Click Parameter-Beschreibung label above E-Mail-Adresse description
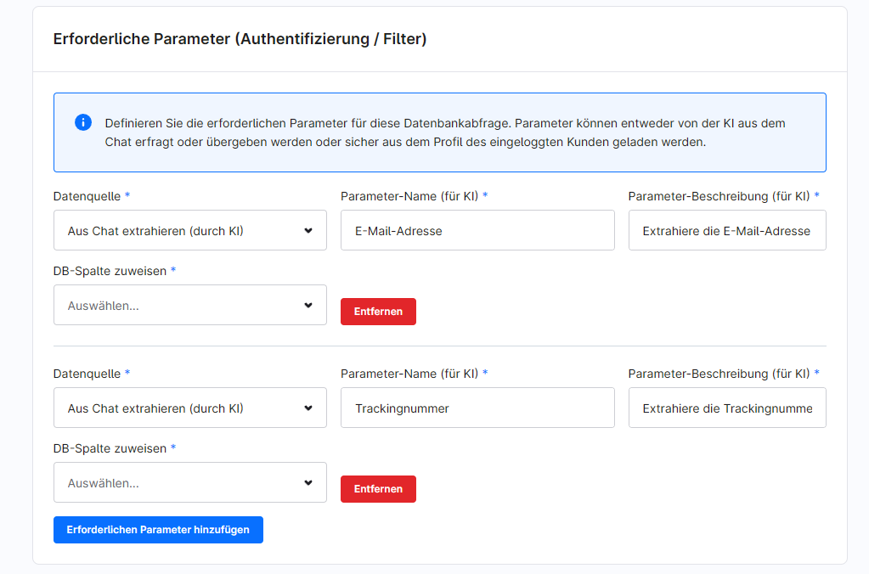 719,196
